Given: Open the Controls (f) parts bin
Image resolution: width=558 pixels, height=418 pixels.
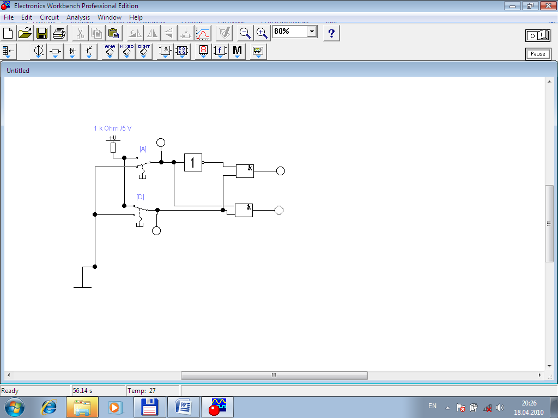Looking at the screenshot, I should (x=220, y=51).
